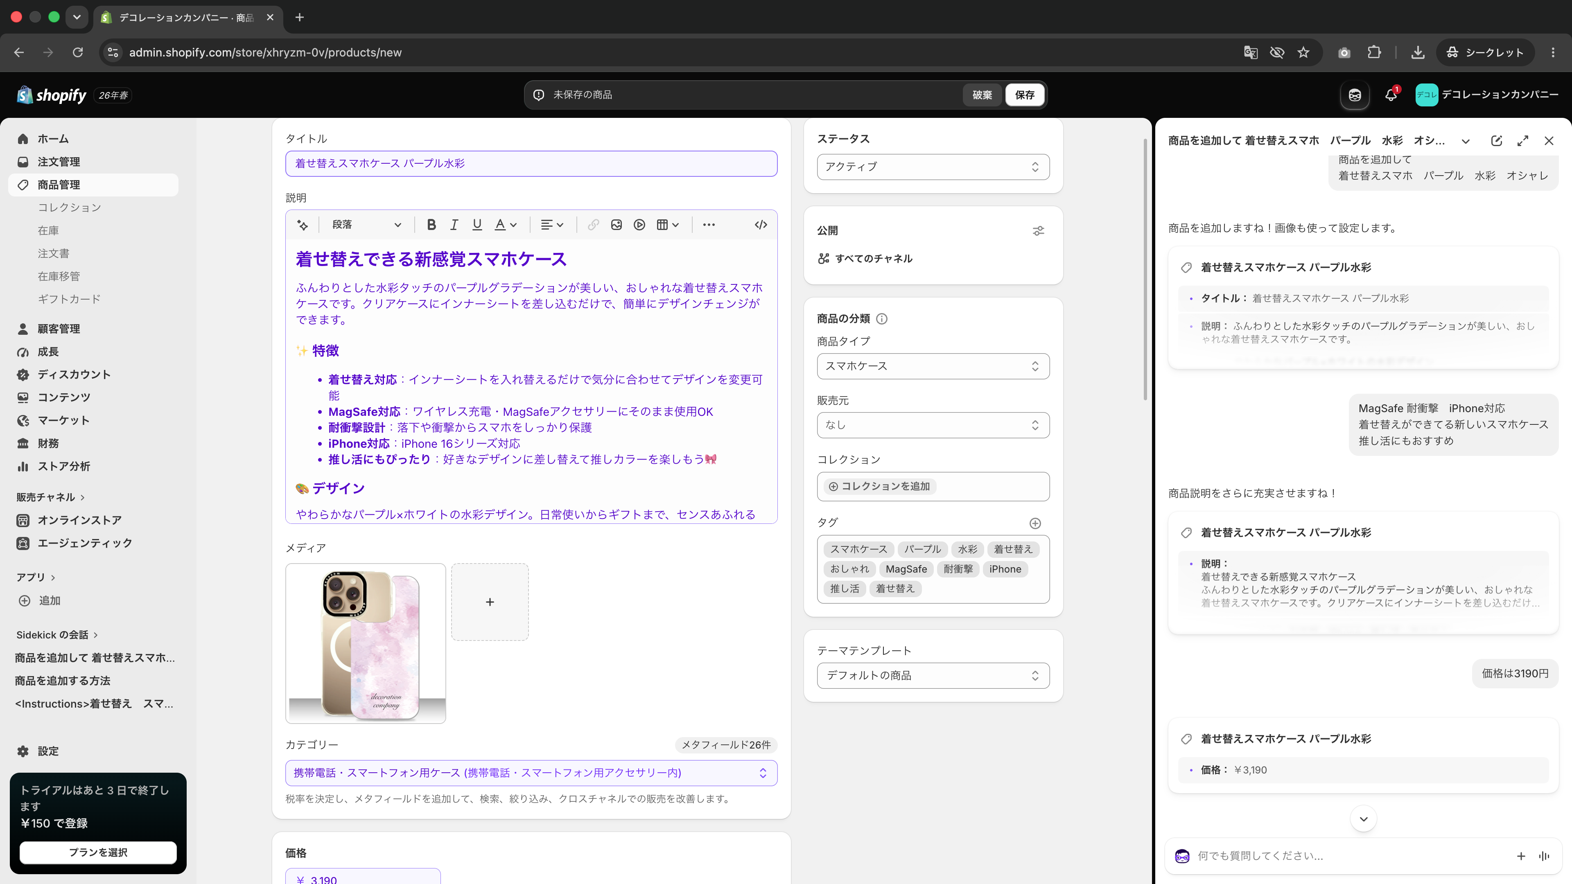Image resolution: width=1572 pixels, height=884 pixels.
Task: Expand the Sidekick panel to full size
Action: [1522, 140]
